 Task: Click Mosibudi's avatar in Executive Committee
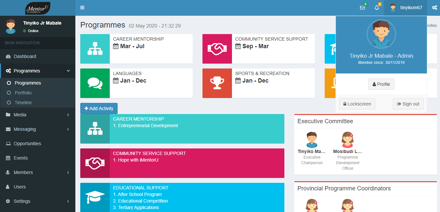point(348,140)
